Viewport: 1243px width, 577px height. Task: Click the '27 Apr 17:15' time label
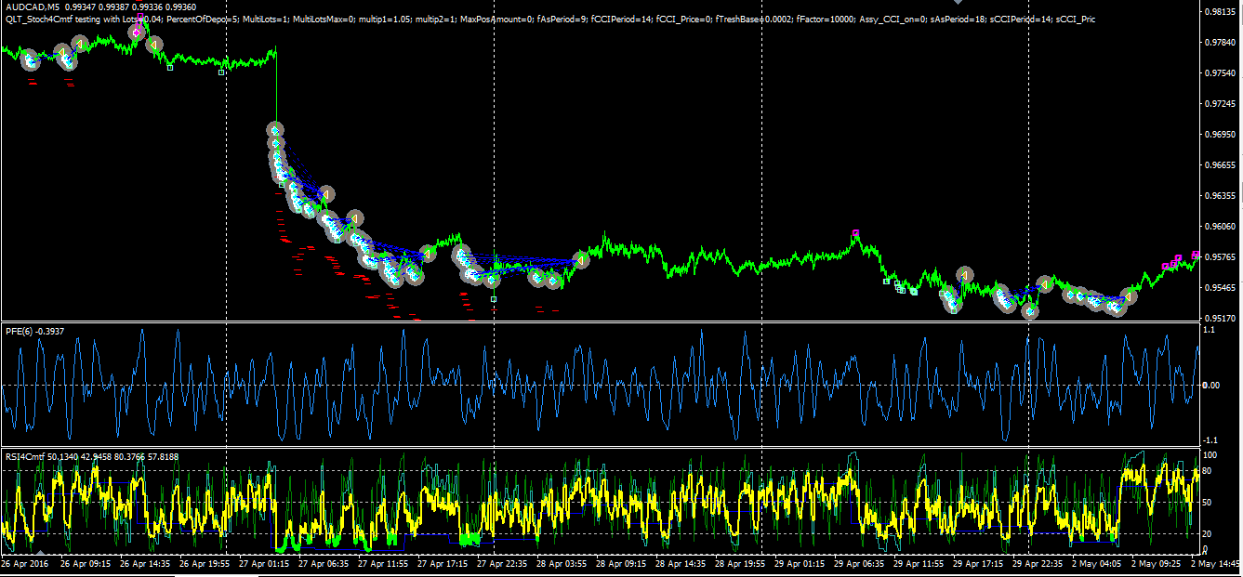click(x=443, y=564)
